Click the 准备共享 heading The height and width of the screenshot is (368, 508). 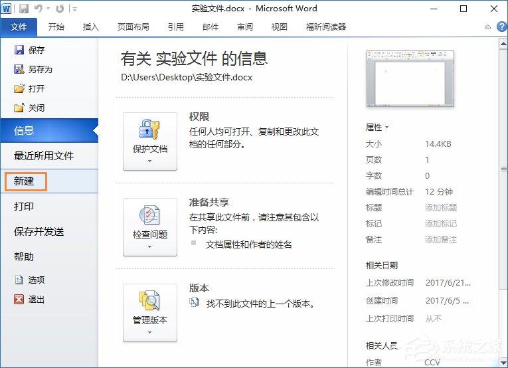click(x=209, y=202)
